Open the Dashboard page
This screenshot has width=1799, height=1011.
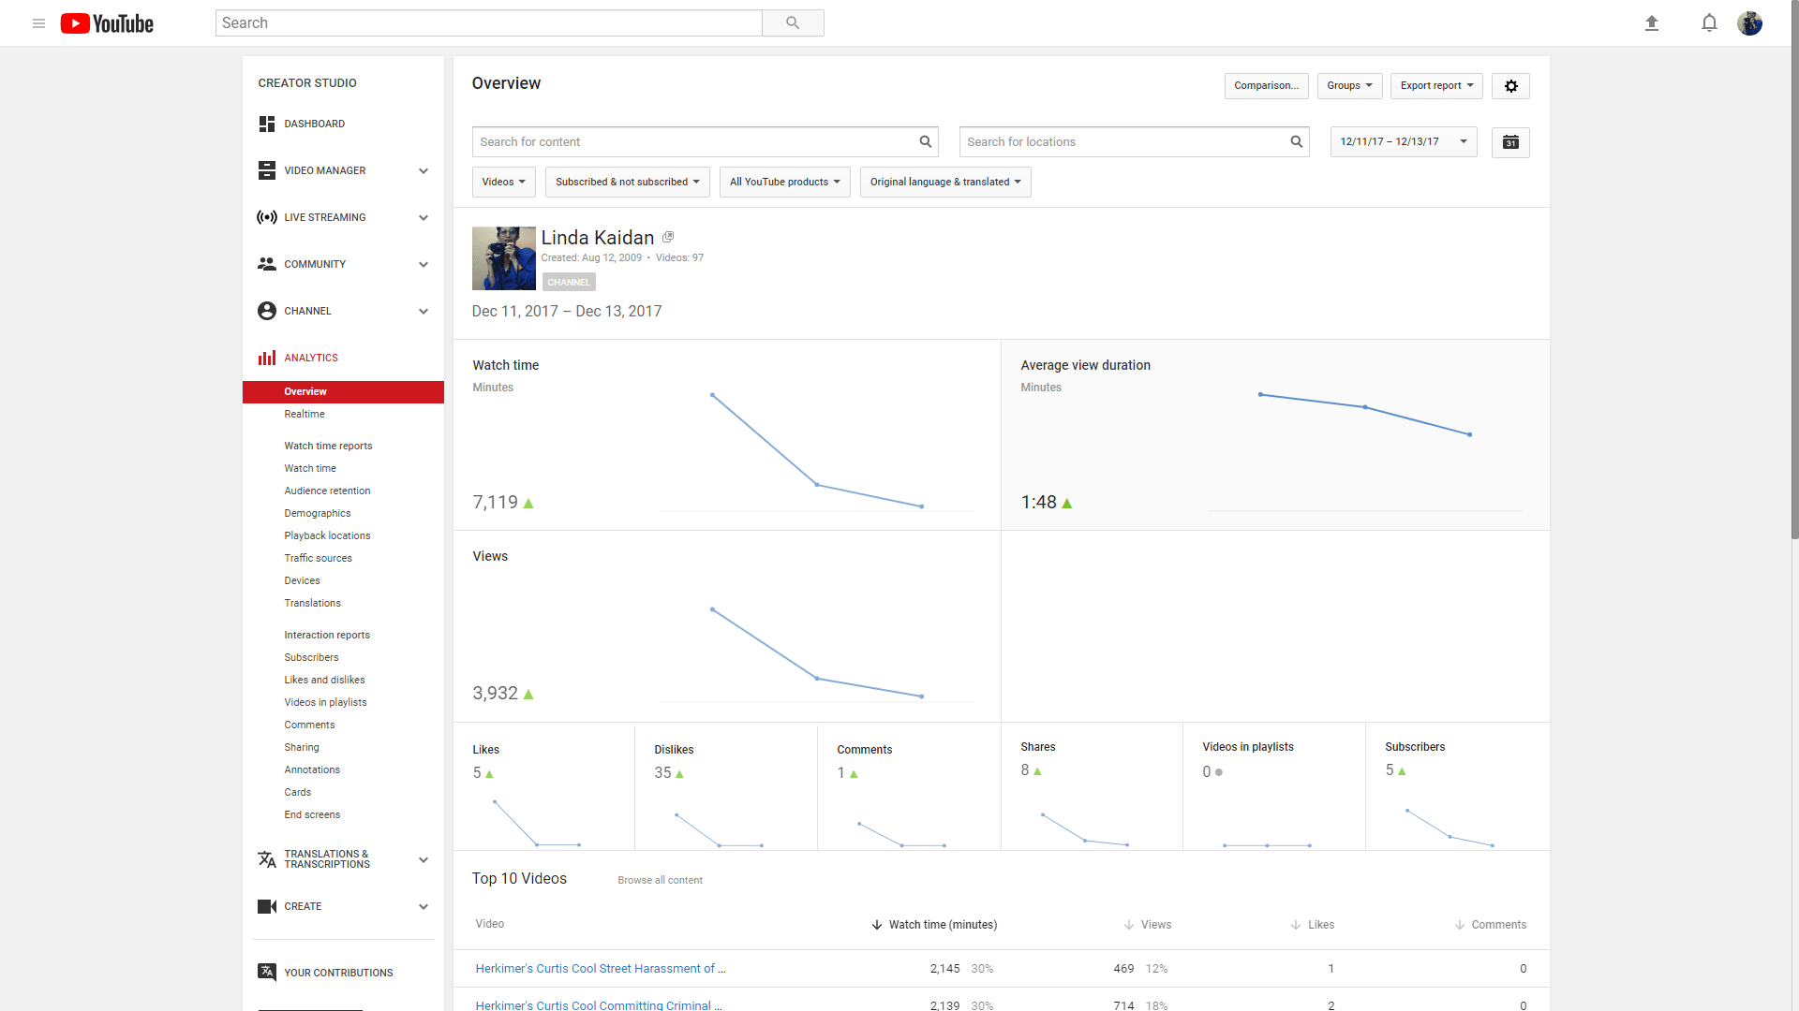tap(314, 125)
